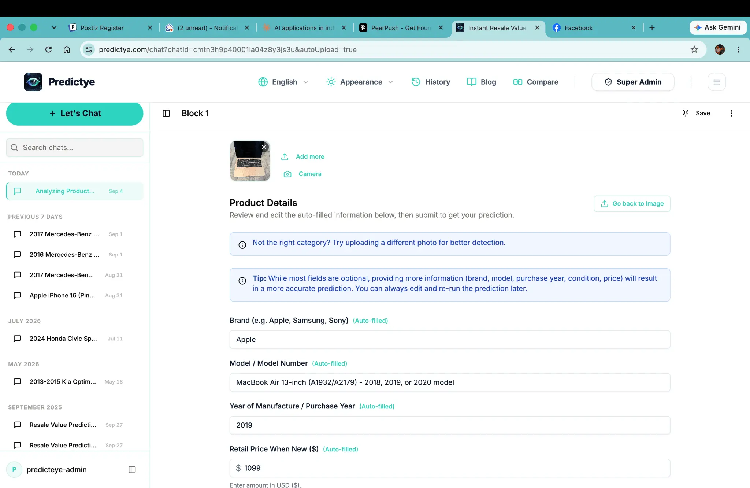
Task: Click the predicteye-admin profile avatar
Action: point(14,470)
